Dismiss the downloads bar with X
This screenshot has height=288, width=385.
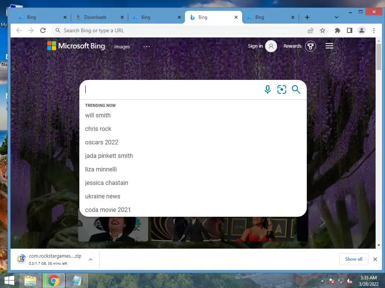point(375,259)
